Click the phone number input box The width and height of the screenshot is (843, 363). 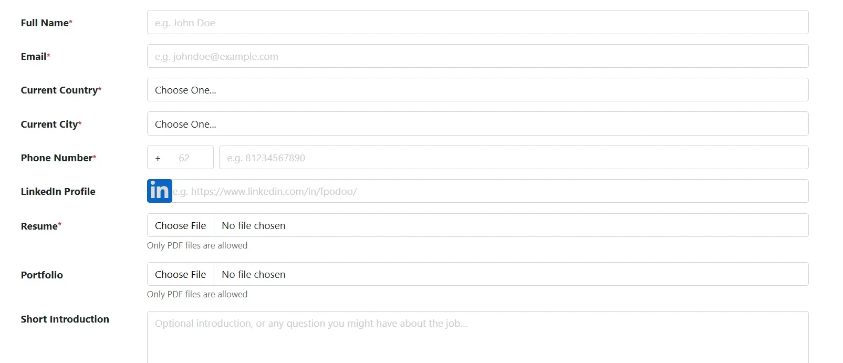click(x=513, y=158)
